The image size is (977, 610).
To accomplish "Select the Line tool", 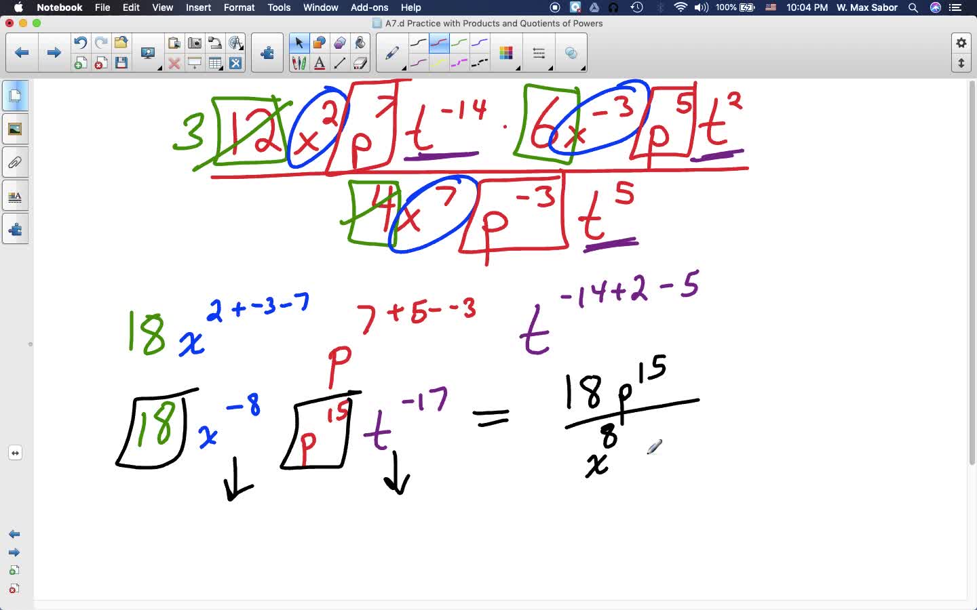I will [340, 63].
